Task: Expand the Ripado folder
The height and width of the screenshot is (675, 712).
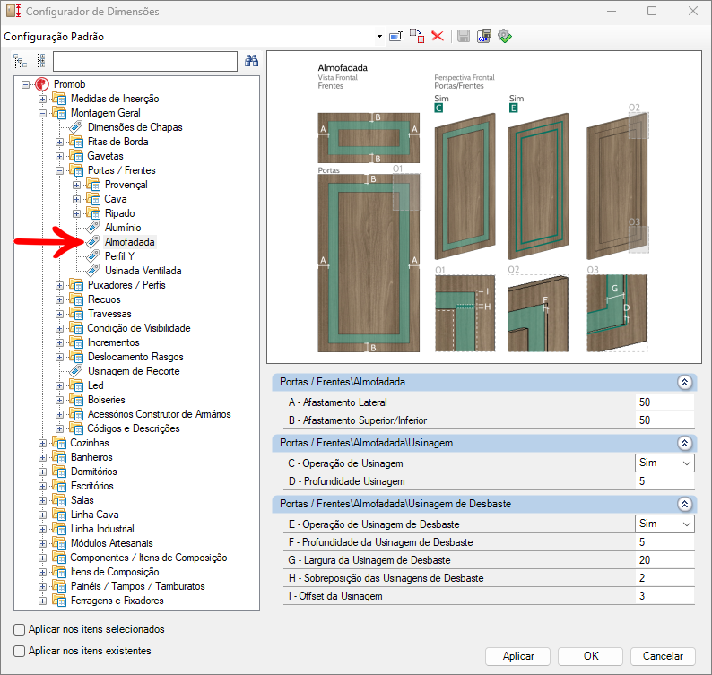Action: 77,214
